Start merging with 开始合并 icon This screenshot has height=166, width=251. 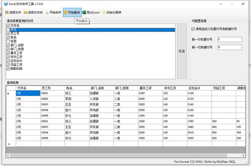click(47, 13)
